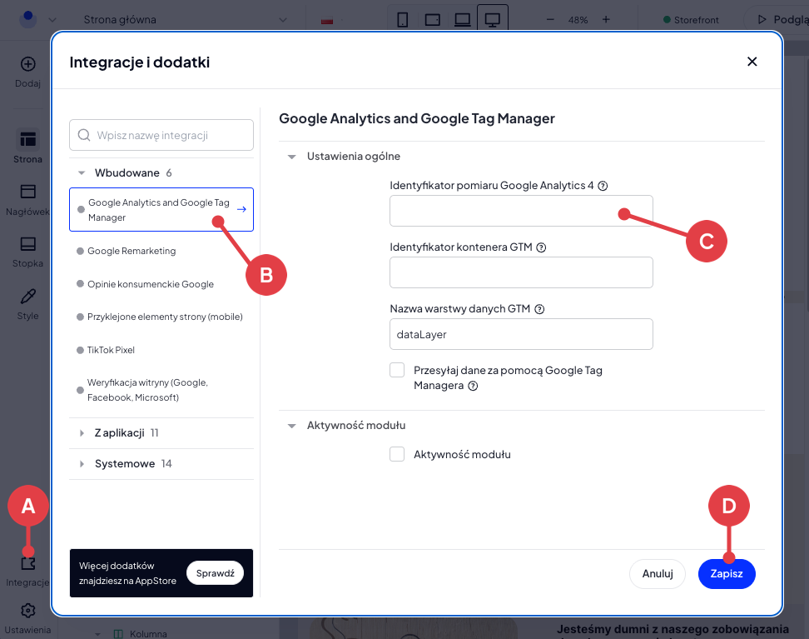
Task: Switch to desktop monitor preview icon
Action: pos(492,20)
